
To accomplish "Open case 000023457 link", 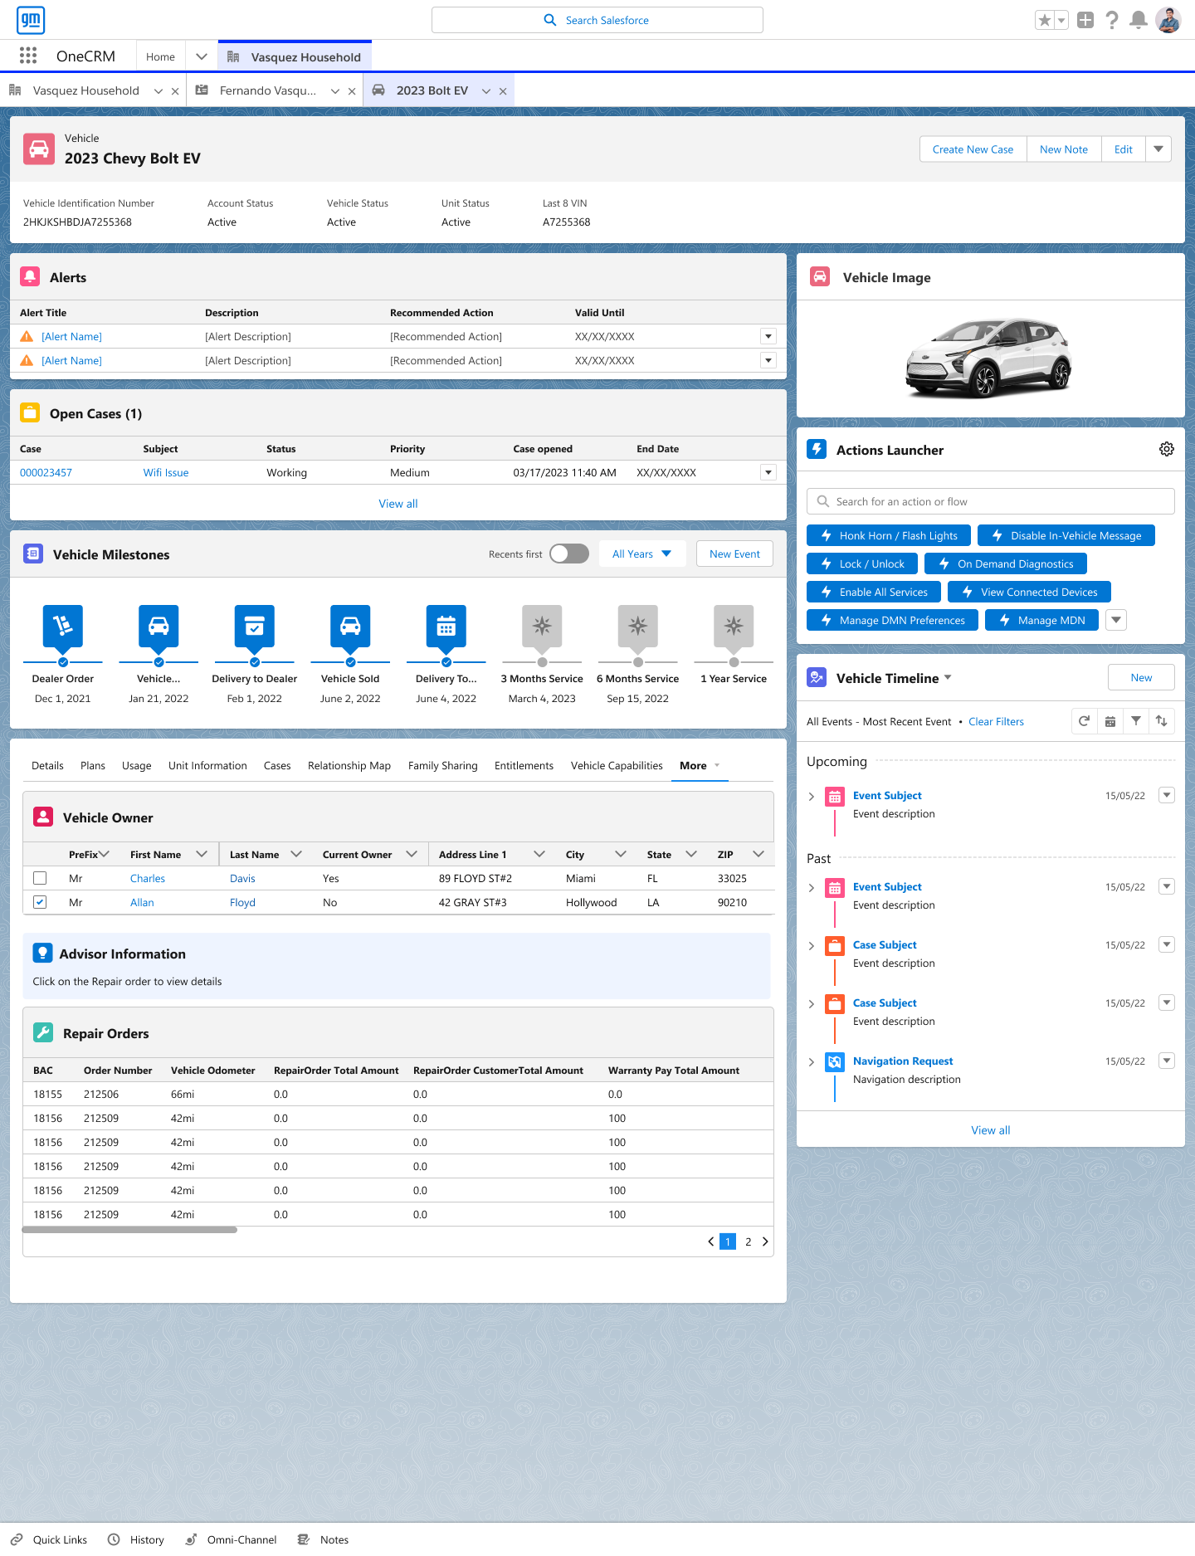I will [46, 472].
